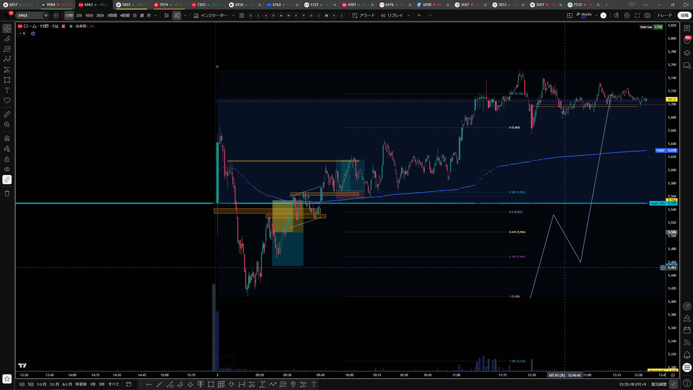
Task: Collapse the indicator legend showing 9
Action: [22, 34]
